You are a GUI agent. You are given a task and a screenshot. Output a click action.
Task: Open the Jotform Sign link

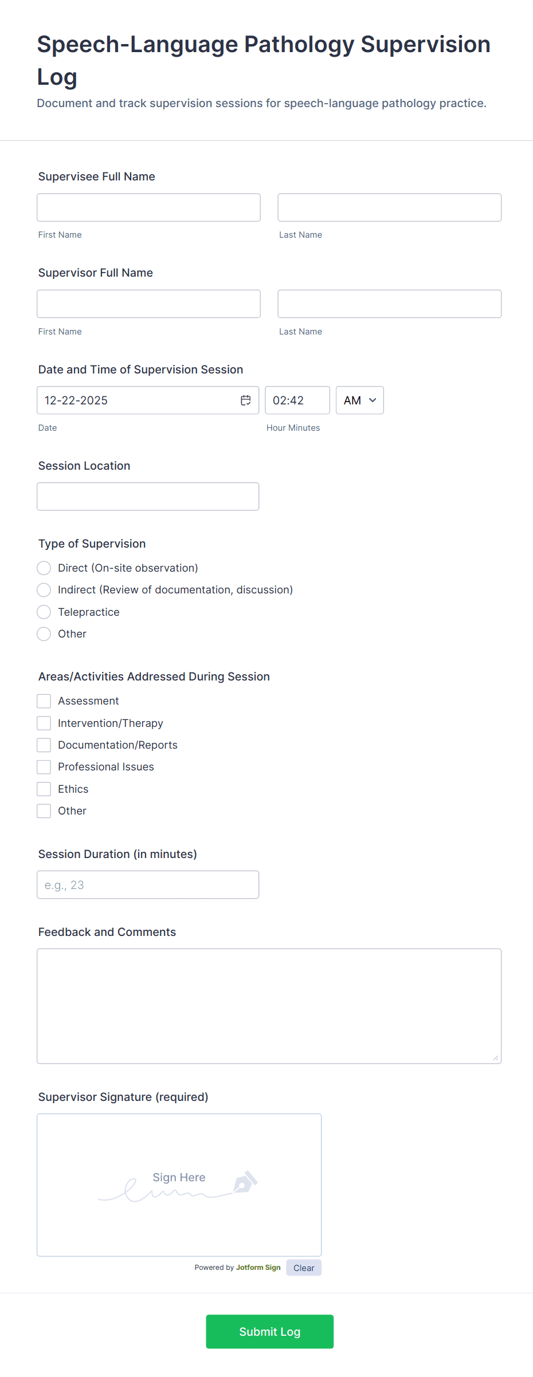[258, 1267]
